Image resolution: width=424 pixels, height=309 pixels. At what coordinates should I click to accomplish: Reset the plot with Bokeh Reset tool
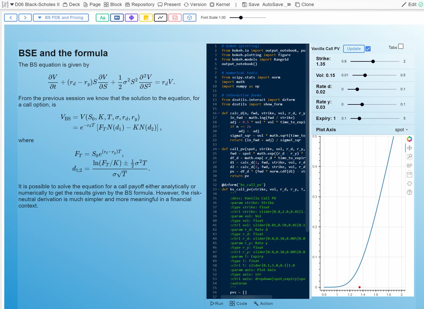(x=410, y=183)
